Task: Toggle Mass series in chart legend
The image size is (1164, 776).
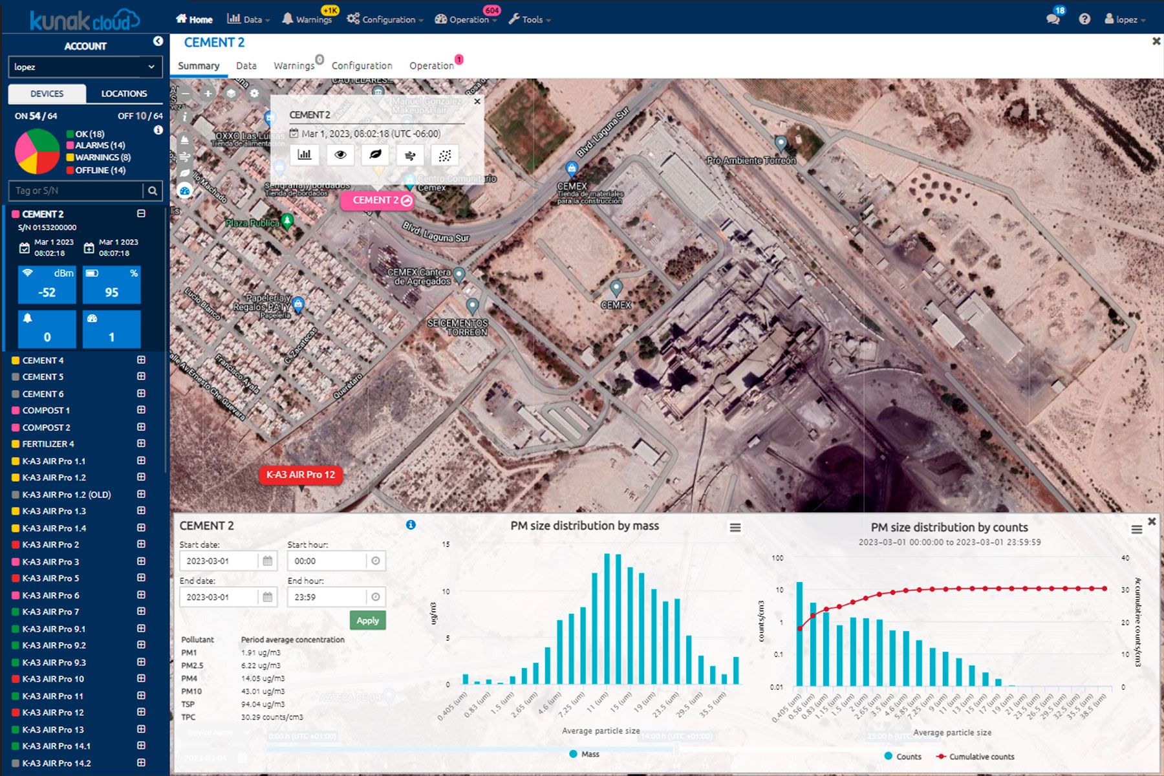Action: click(585, 754)
